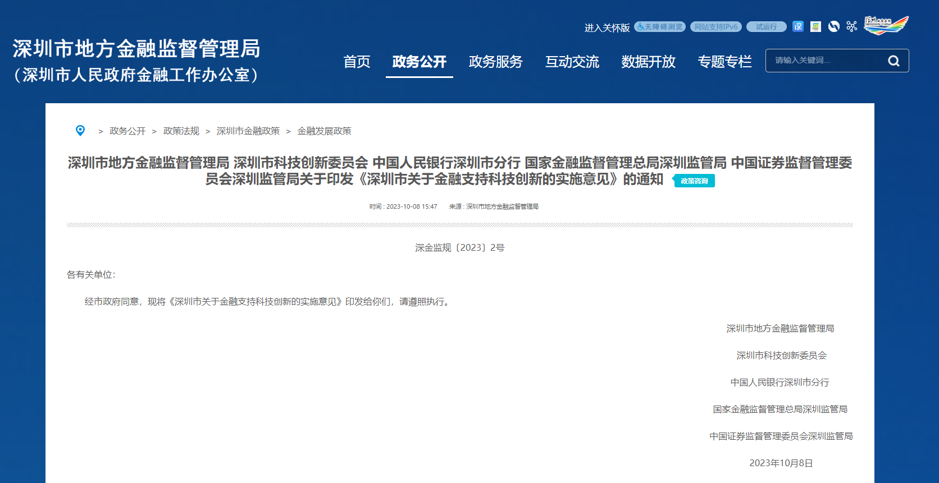Click the white globe swirl icon
This screenshot has width=939, height=483.
coord(834,26)
